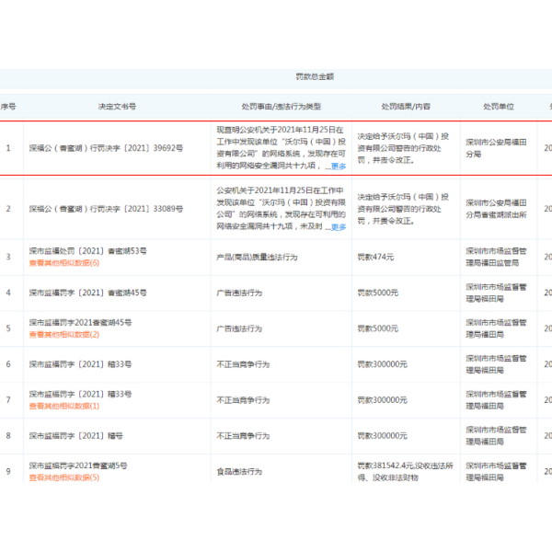Select "深圳市市场监督管理局福田监管局" in row 3
This screenshot has height=552, width=552.
tap(497, 257)
